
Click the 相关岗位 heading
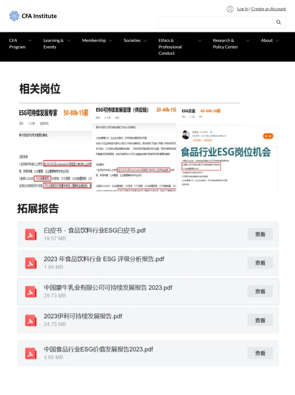point(40,89)
